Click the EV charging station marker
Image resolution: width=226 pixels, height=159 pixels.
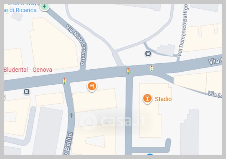tap(45, 6)
